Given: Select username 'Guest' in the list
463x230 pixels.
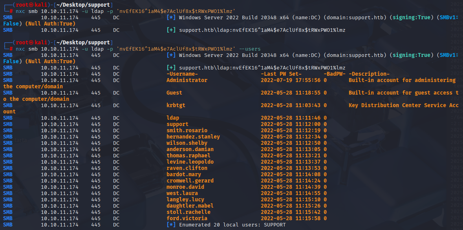Looking at the screenshot, I should pos(174,93).
